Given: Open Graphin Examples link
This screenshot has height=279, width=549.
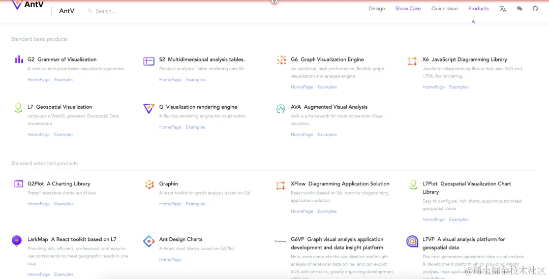Looking at the screenshot, I should (195, 204).
